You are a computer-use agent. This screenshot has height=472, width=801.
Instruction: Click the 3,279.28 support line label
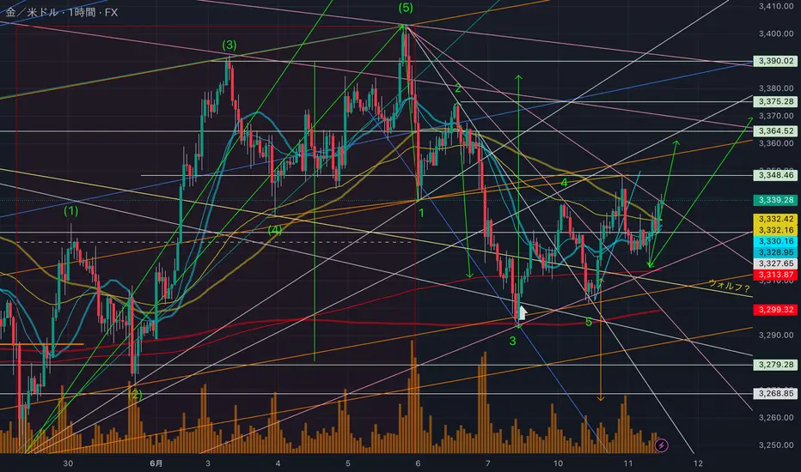click(775, 365)
